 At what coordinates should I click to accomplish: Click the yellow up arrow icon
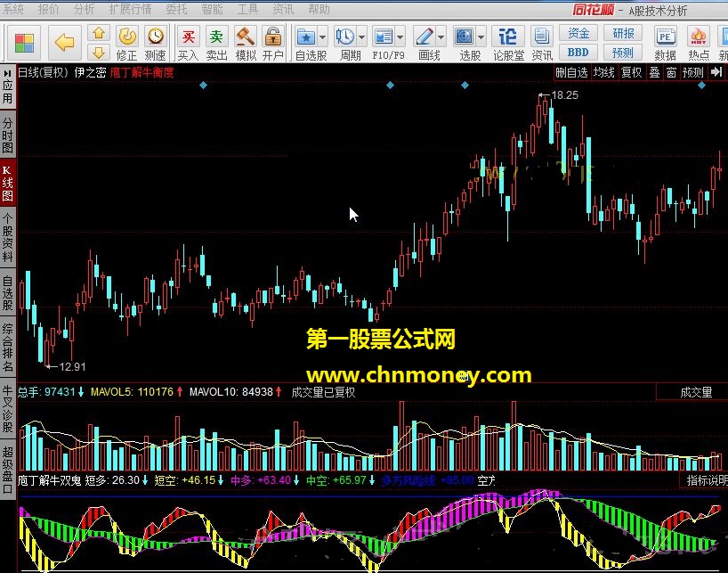click(99, 34)
